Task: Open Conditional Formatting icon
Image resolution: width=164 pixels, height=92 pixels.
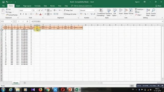Action: (x=101, y=10)
